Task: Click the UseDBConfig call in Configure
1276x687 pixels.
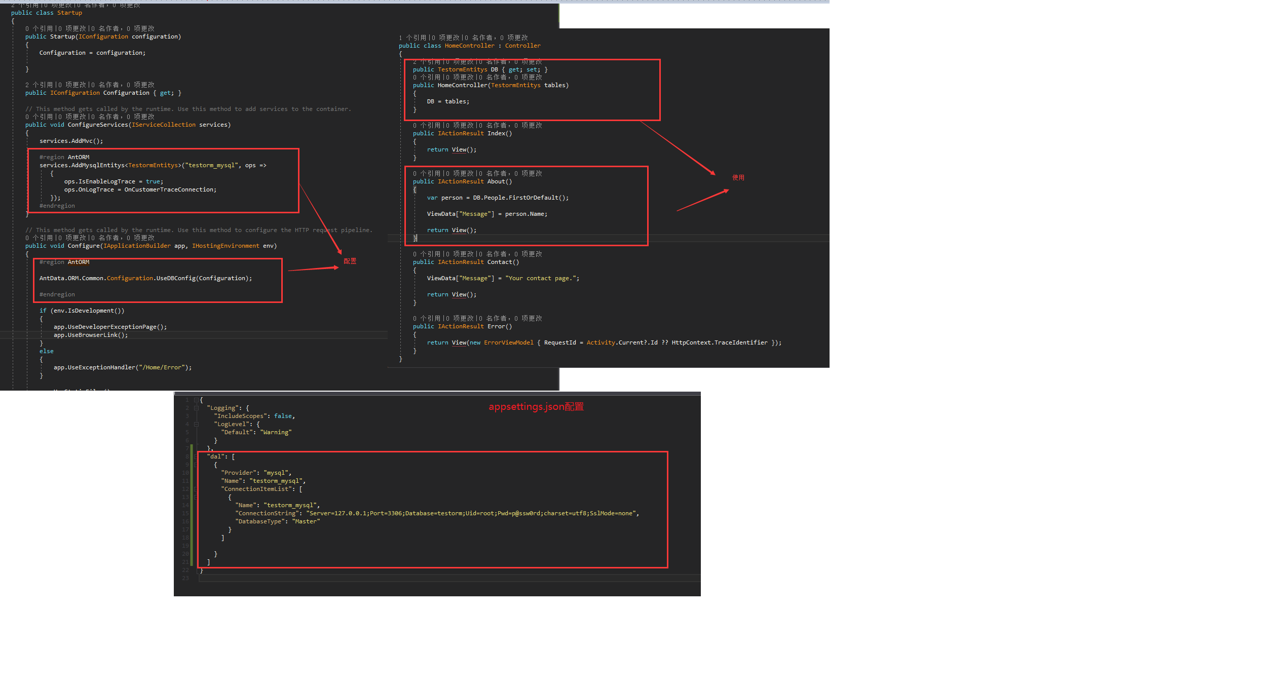Action: pos(175,278)
